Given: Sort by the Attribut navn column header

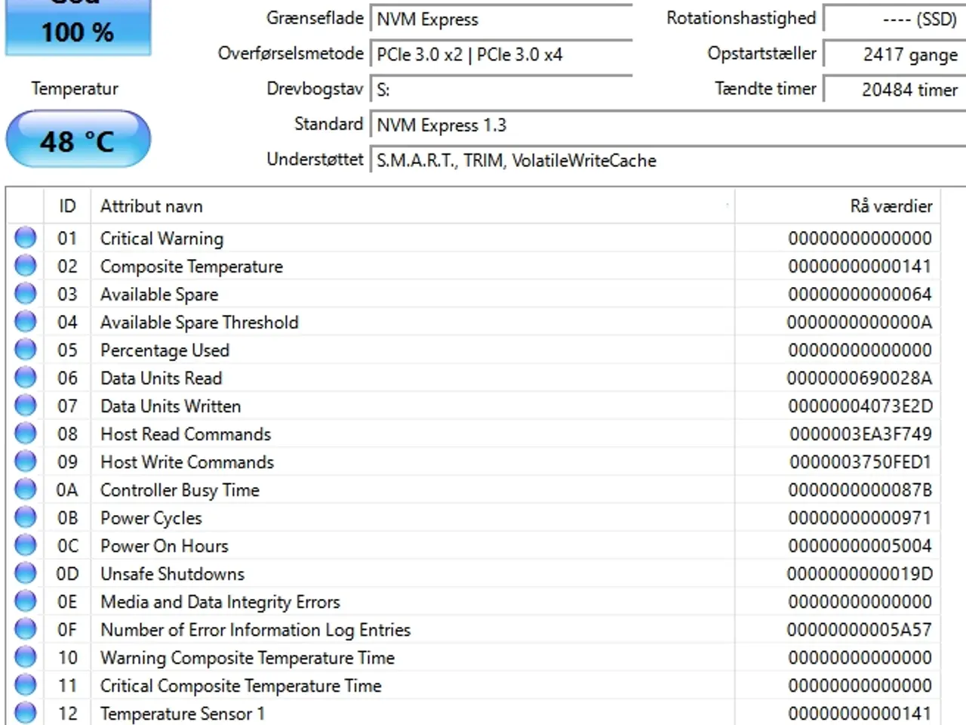Looking at the screenshot, I should [x=413, y=206].
